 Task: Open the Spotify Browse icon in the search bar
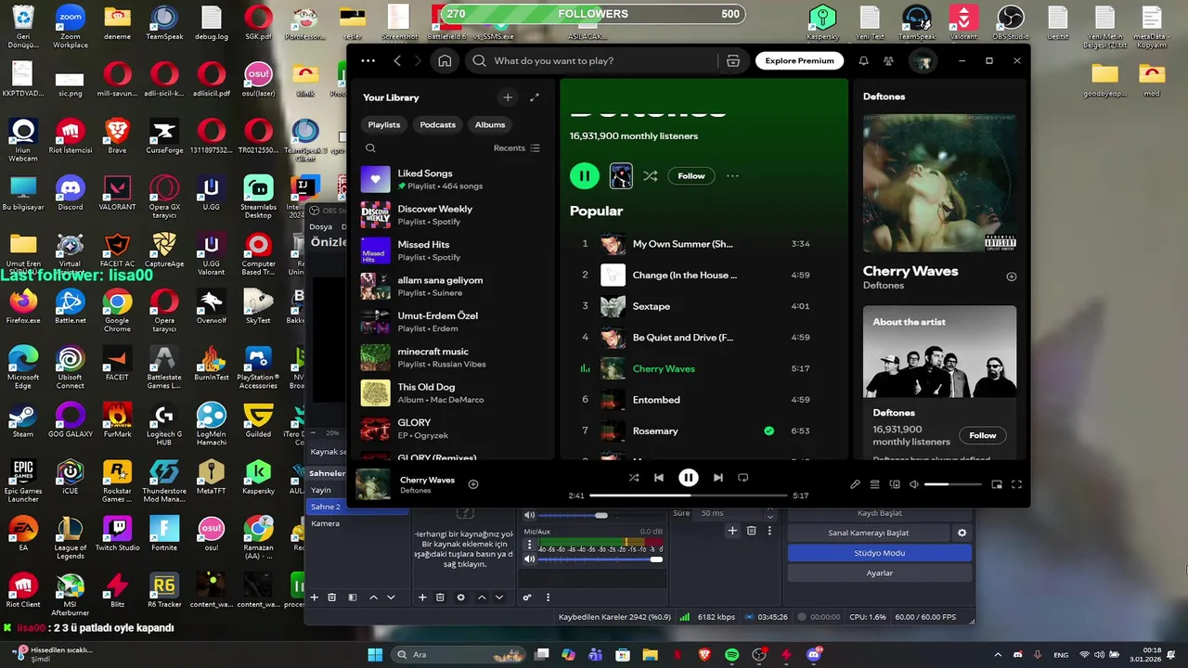733,60
